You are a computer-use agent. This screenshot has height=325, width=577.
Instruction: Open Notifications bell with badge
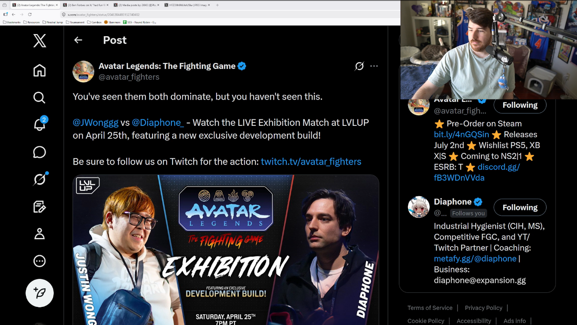[40, 124]
